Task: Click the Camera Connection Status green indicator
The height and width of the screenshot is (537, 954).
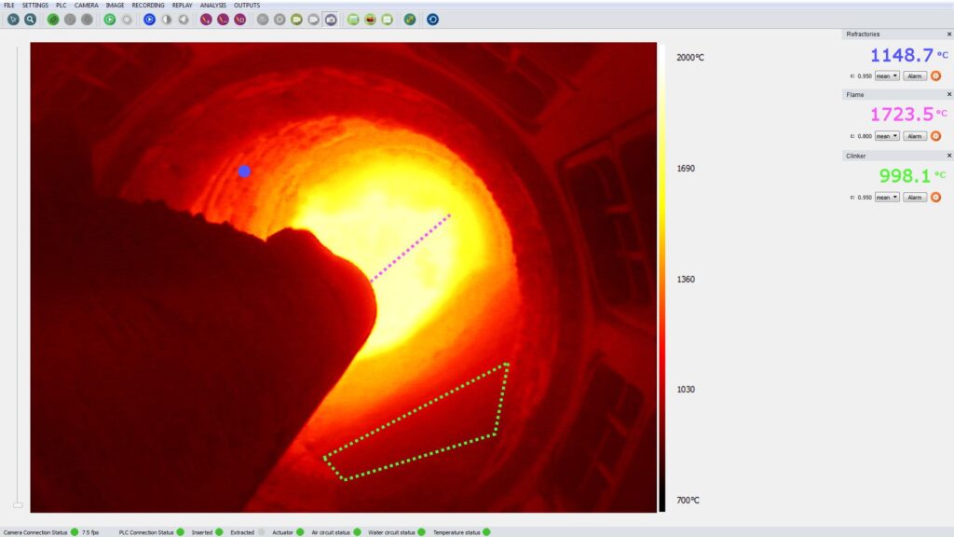Action: click(x=75, y=532)
